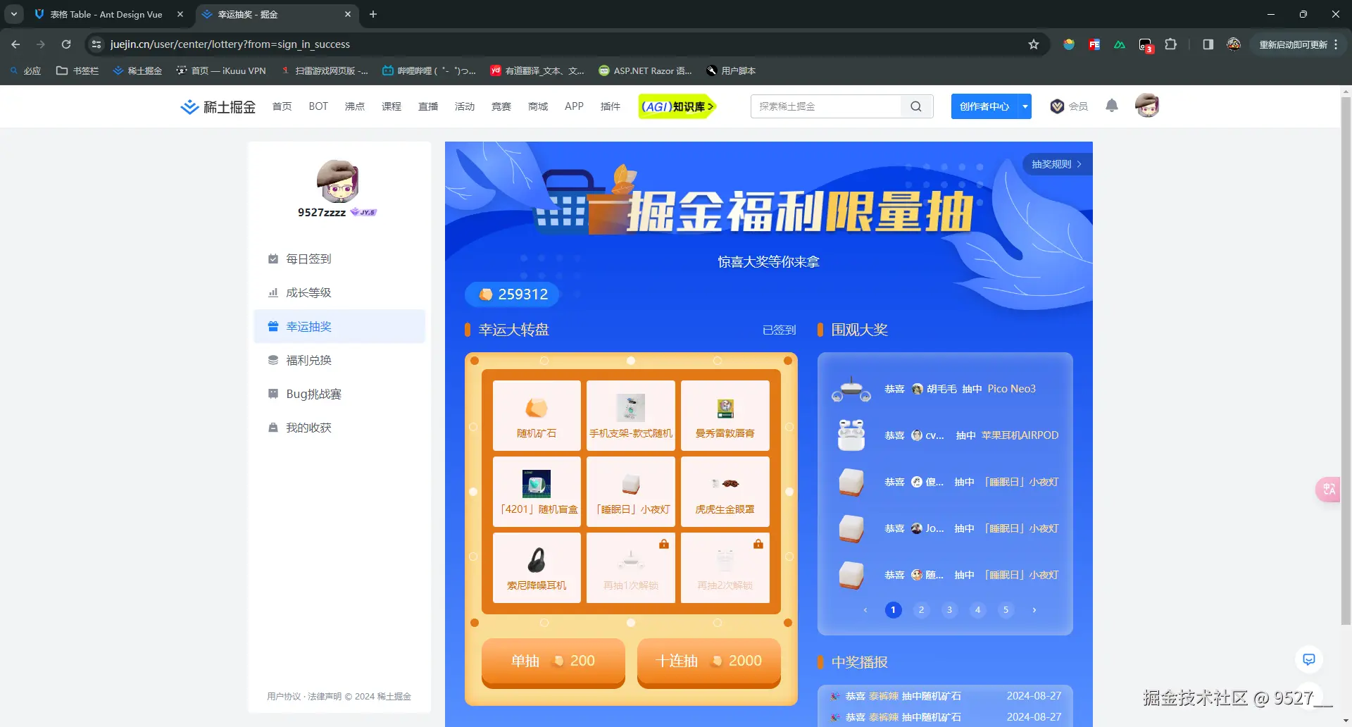
Task: Expand the next page chevron in winners list
Action: pyautogui.click(x=1034, y=610)
